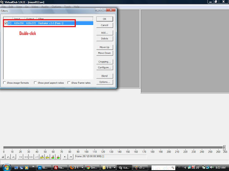Click the timeline position slider thumb
Screen dimensions: 229x171
point(224,147)
